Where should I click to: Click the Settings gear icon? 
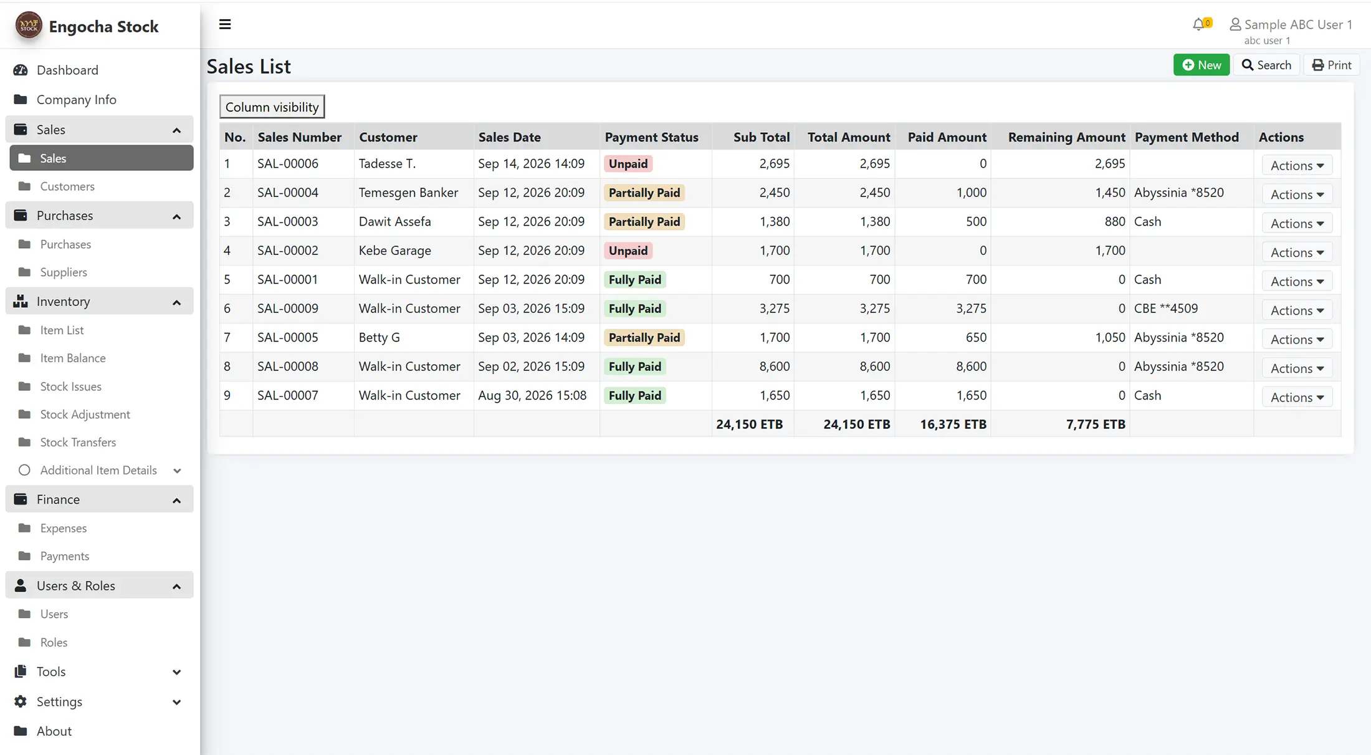tap(21, 701)
